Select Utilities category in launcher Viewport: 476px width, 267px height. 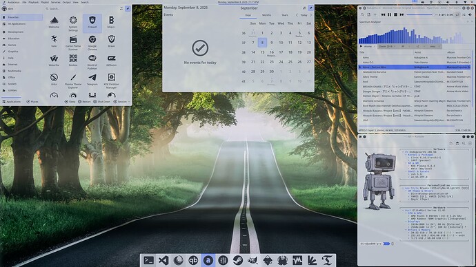point(21,90)
